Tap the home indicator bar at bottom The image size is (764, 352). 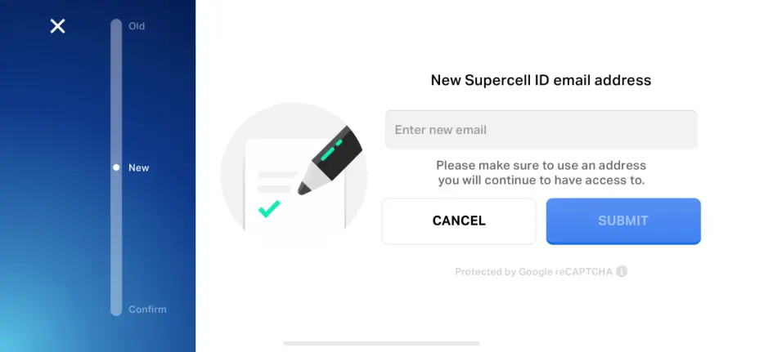tap(381, 343)
